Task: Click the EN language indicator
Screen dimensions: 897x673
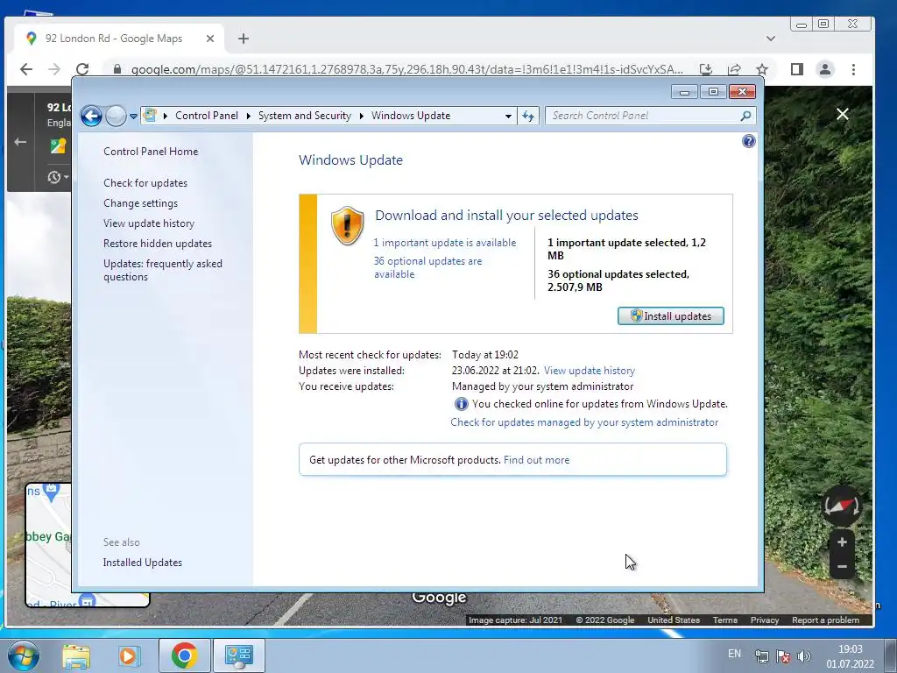Action: [735, 654]
